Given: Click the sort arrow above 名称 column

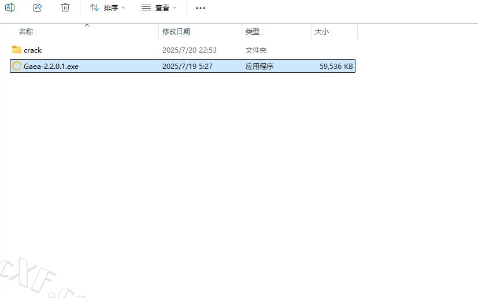Looking at the screenshot, I should (x=87, y=25).
